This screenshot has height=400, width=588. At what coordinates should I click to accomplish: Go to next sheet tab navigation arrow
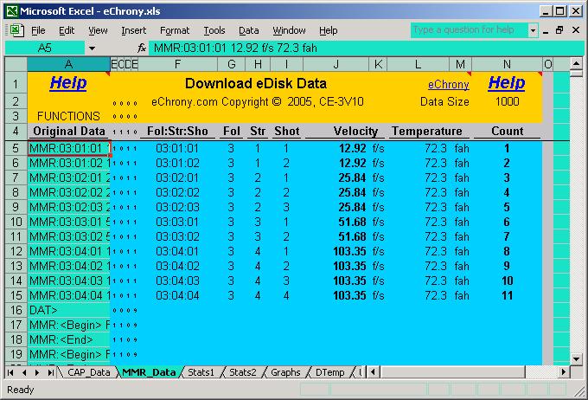(x=36, y=372)
